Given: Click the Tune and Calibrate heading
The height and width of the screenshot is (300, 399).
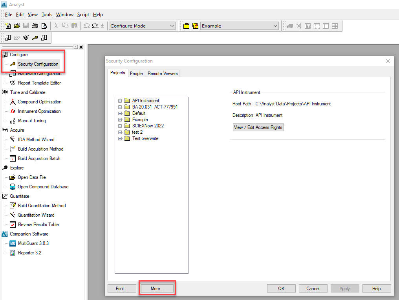Looking at the screenshot, I should coord(28,92).
